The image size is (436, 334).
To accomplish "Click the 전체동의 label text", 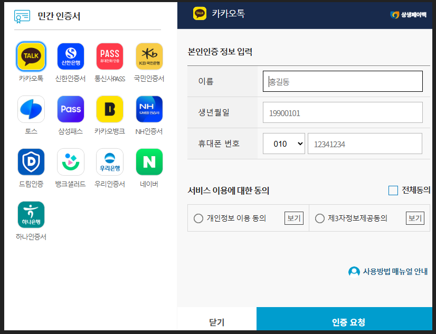I will 416,190.
